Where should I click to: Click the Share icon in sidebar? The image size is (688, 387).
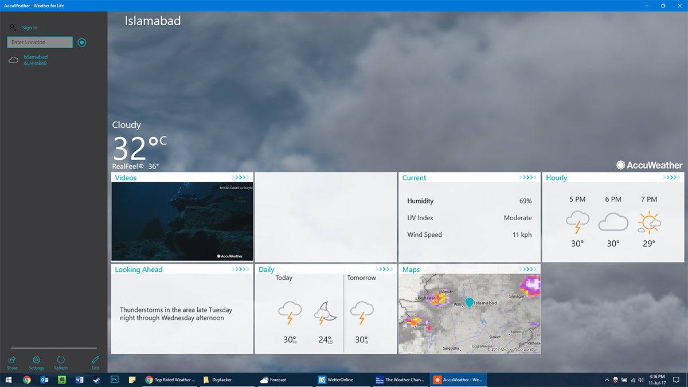(12, 359)
